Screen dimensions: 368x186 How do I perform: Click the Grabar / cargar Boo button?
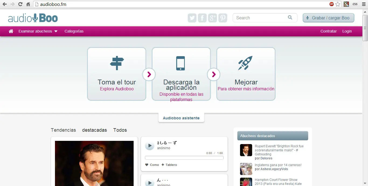coord(328,18)
